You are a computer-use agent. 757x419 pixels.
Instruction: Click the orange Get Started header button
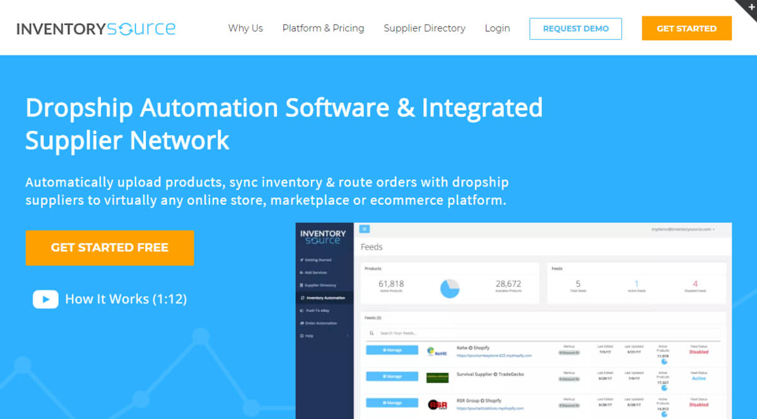pyautogui.click(x=686, y=28)
